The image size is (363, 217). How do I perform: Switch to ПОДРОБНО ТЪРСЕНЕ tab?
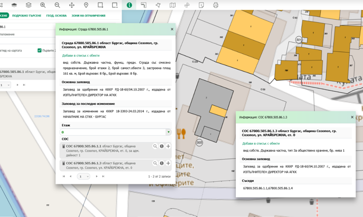coord(26,16)
